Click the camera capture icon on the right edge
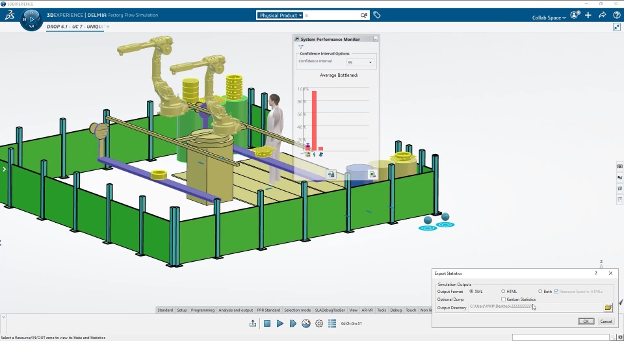Image resolution: width=624 pixels, height=341 pixels. pos(619,166)
